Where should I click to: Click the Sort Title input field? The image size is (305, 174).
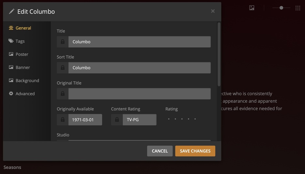(140, 68)
